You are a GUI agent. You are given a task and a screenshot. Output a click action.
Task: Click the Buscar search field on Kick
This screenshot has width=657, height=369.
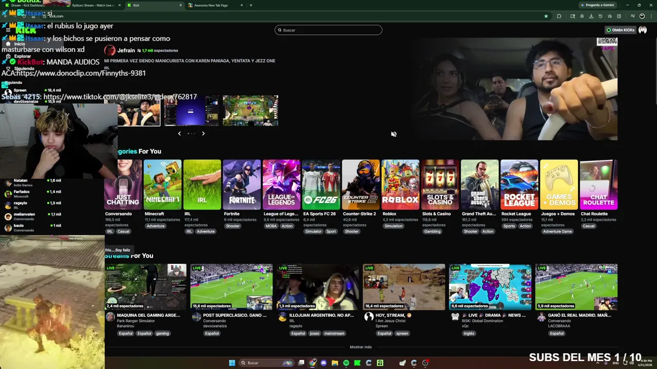coord(328,30)
